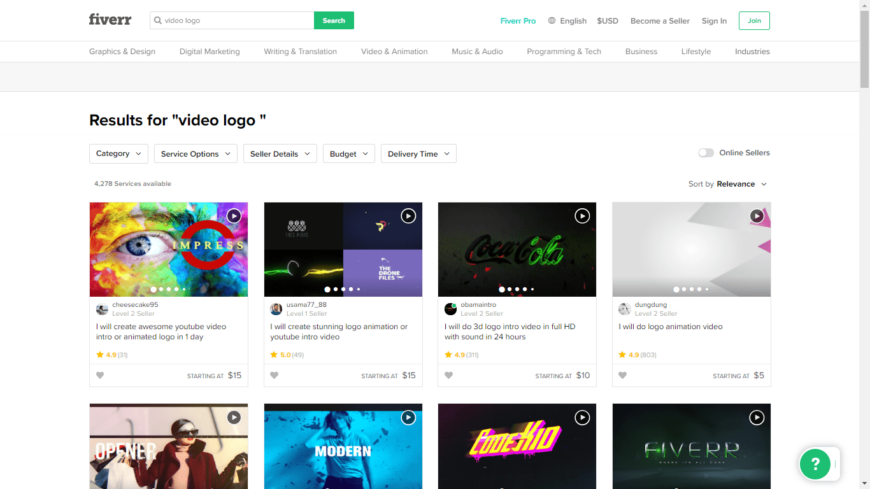Toggle the Online Sellers switch
Image resolution: width=870 pixels, height=489 pixels.
tap(706, 153)
